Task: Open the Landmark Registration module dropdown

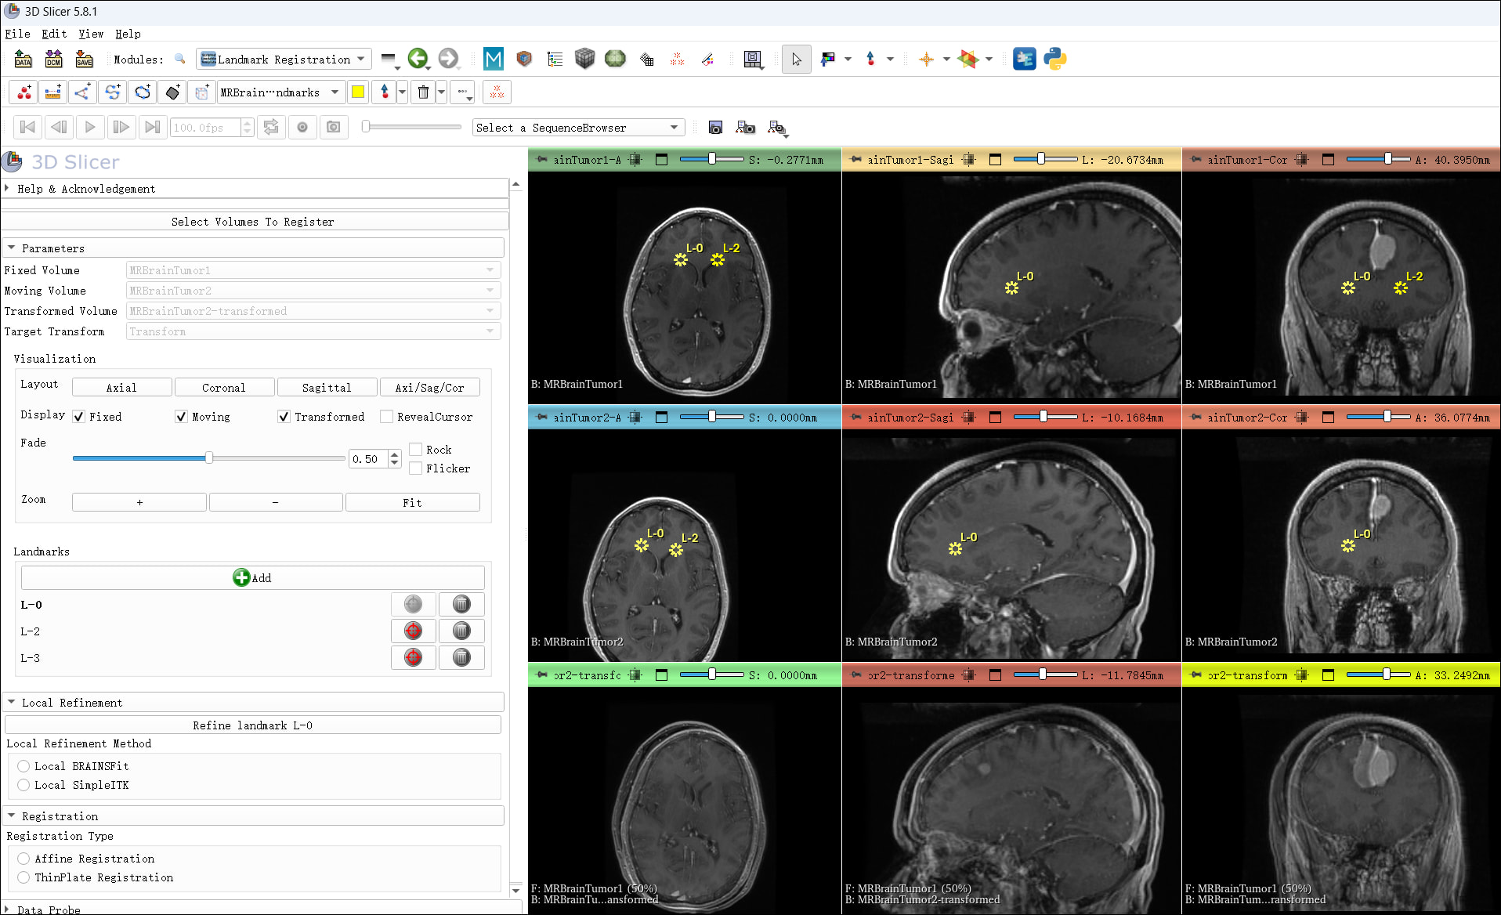Action: pos(283,59)
